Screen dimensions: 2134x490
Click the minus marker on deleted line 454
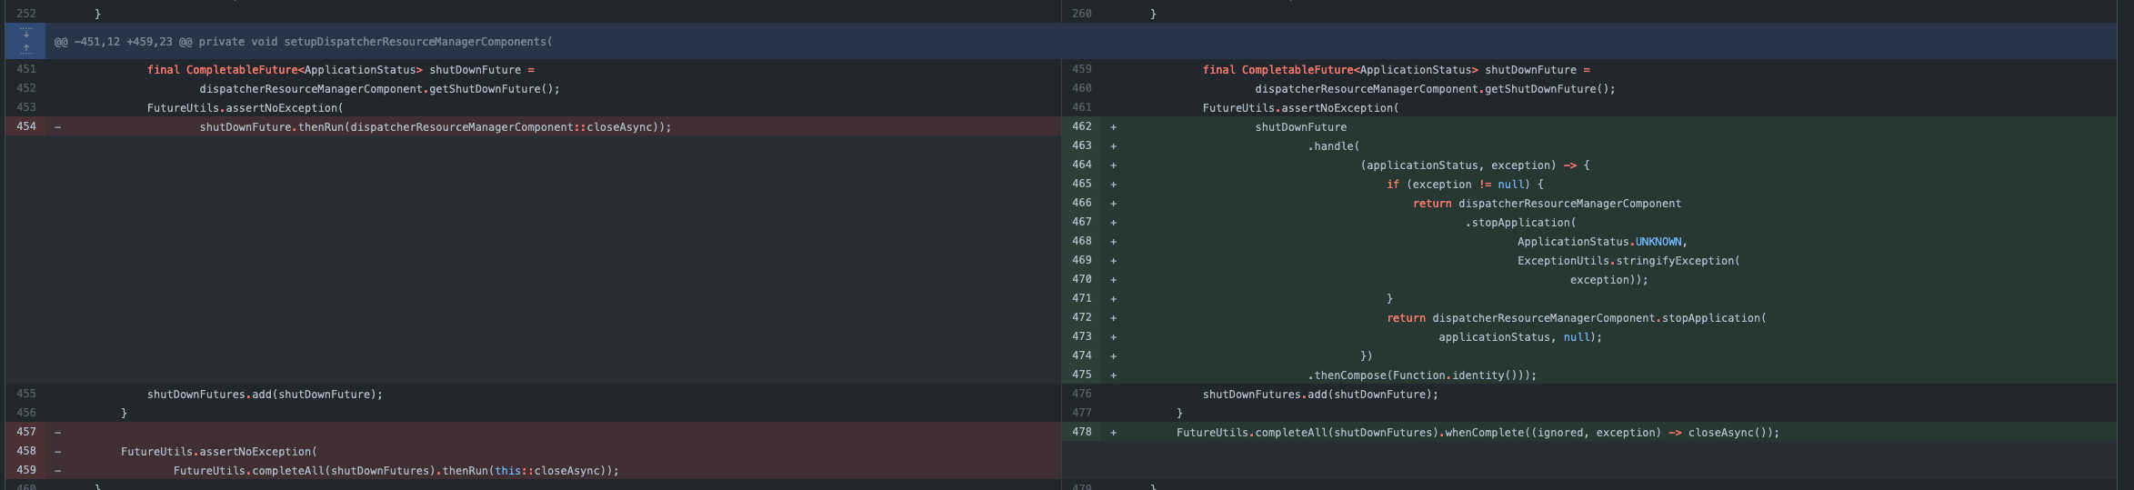(58, 127)
